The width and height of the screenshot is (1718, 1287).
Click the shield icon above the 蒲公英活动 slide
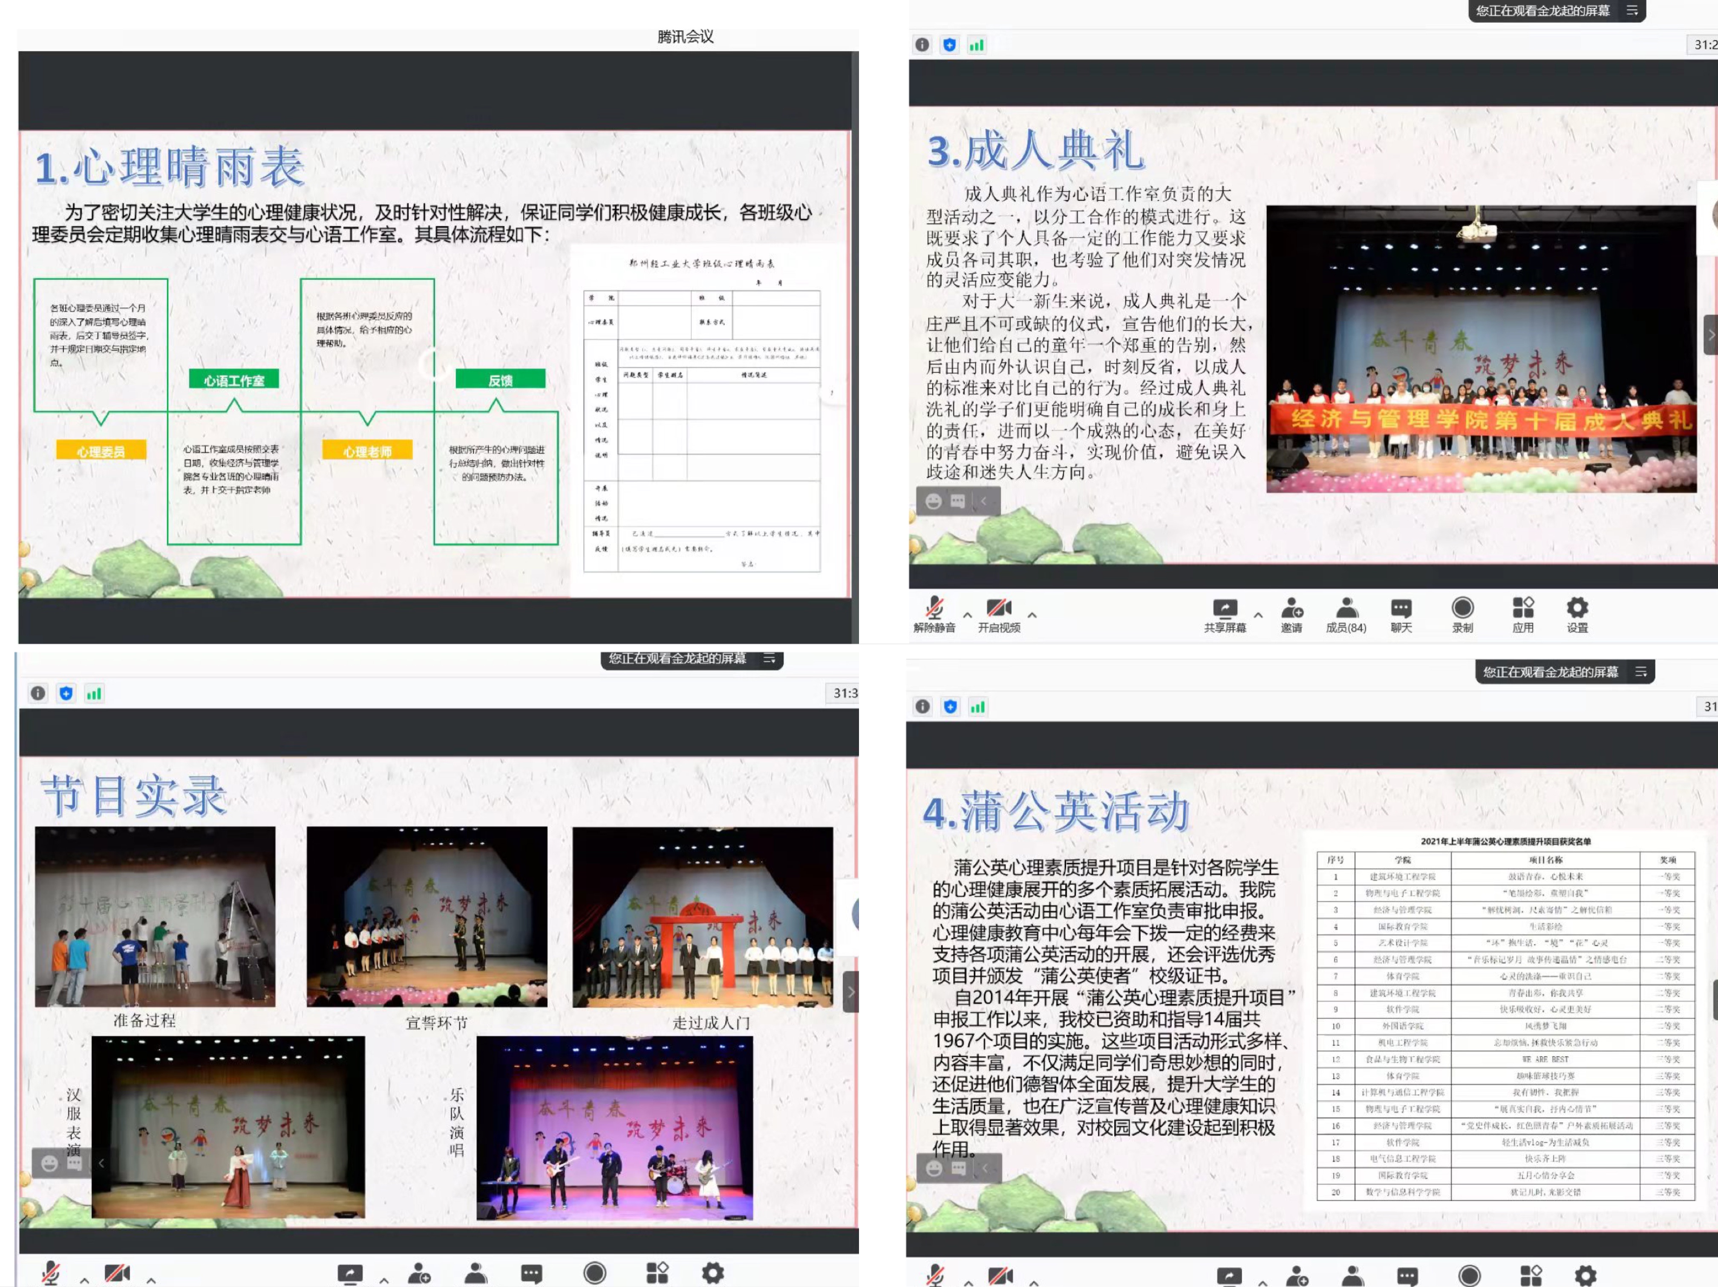951,707
